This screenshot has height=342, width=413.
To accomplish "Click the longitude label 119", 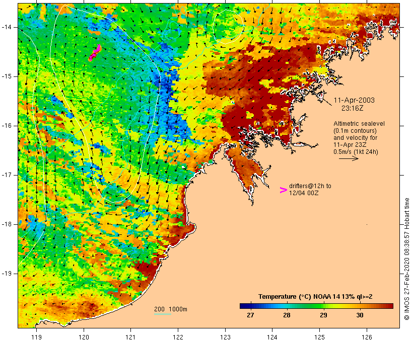I will (36, 337).
